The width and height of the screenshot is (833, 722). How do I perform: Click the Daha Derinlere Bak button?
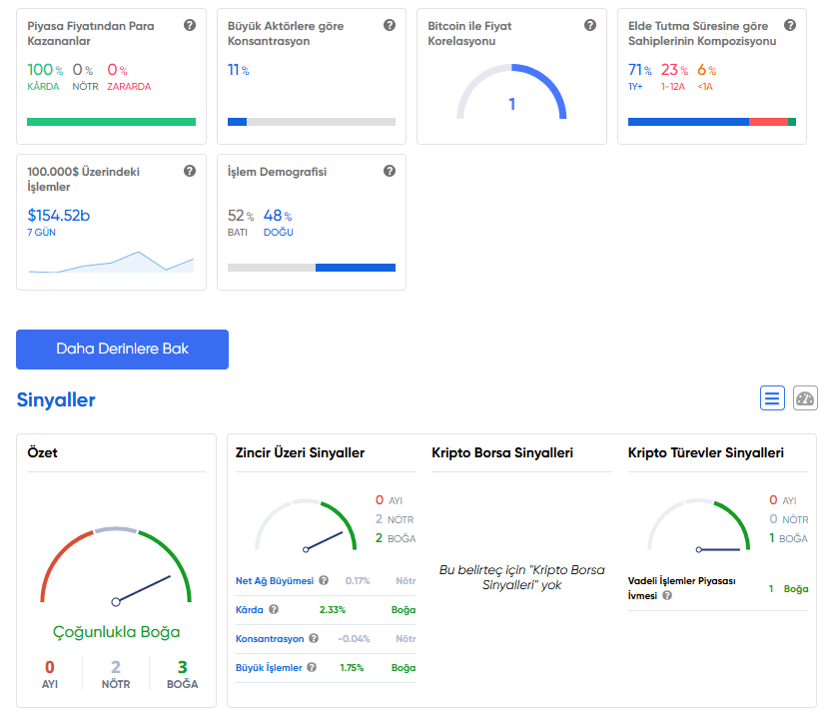[x=122, y=350]
